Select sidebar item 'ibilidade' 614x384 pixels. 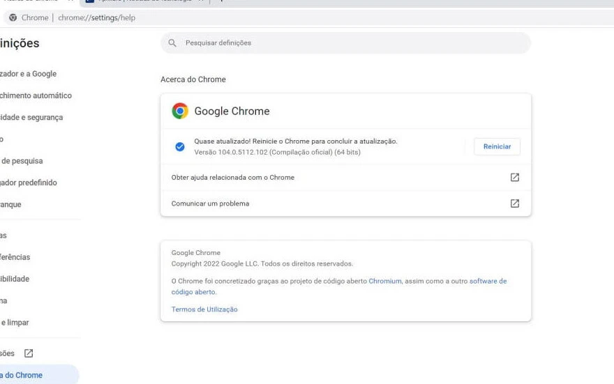(x=15, y=279)
